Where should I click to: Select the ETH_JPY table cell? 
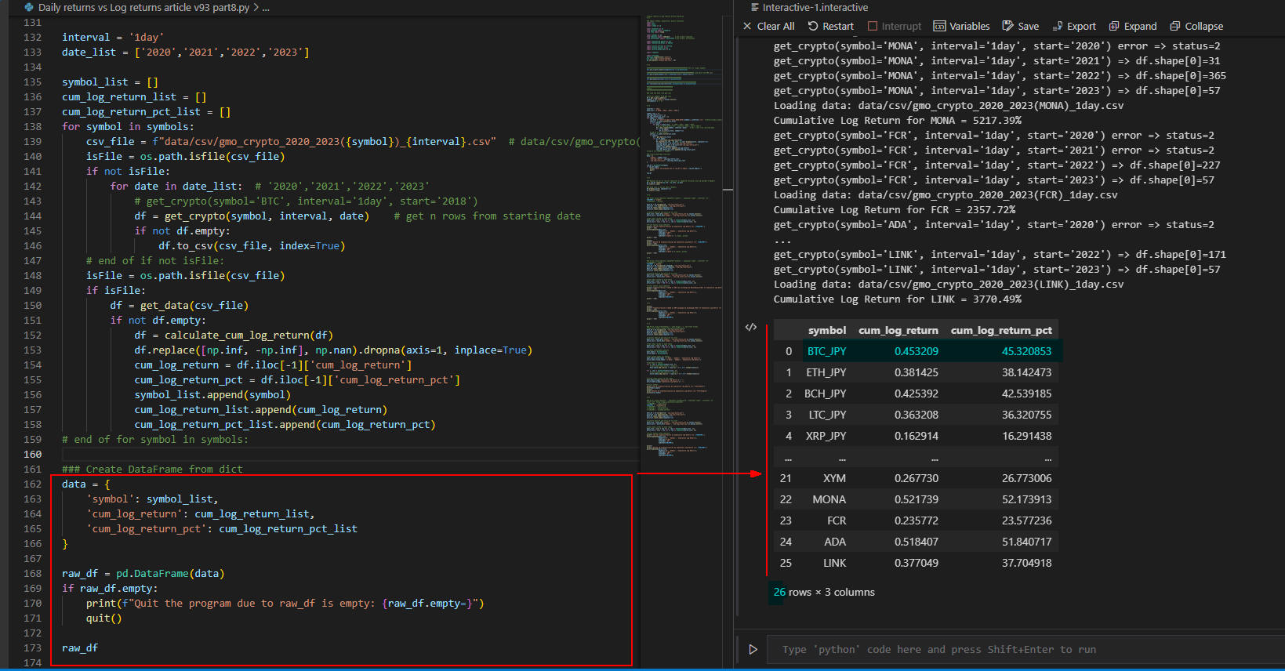(826, 372)
